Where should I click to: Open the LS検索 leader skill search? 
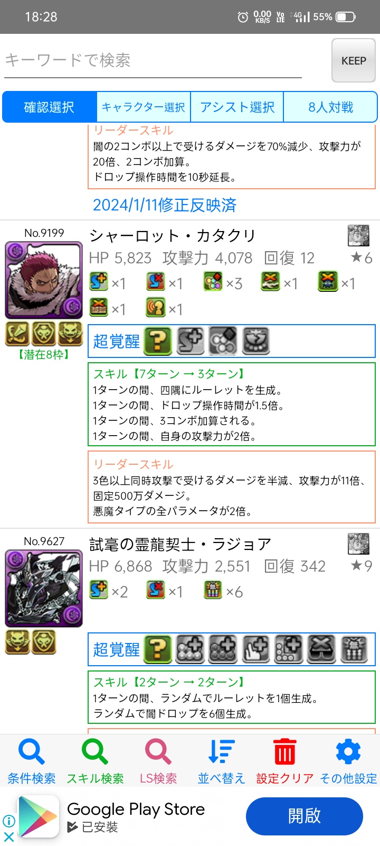[158, 761]
